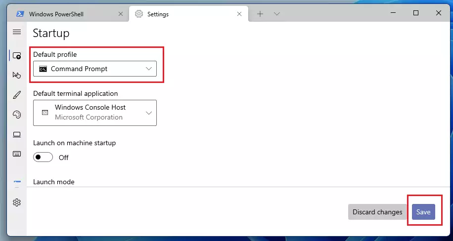Open the Rendering settings monitor icon
453x241 pixels.
(x=17, y=134)
